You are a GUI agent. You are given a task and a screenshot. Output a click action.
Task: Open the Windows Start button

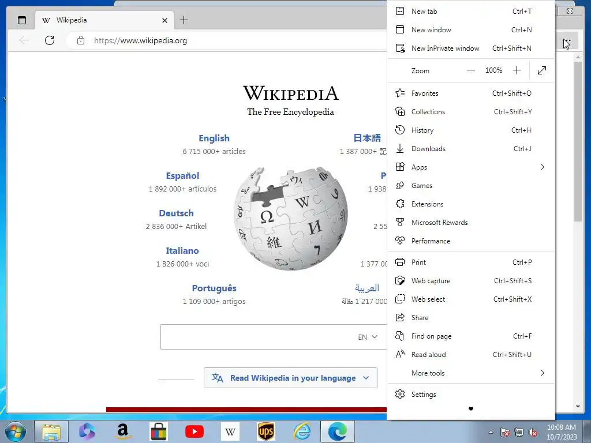[x=16, y=431]
